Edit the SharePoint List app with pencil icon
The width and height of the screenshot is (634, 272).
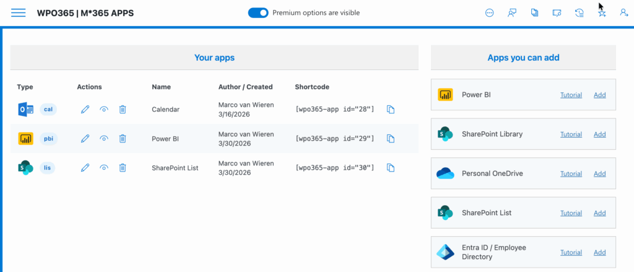(x=85, y=167)
